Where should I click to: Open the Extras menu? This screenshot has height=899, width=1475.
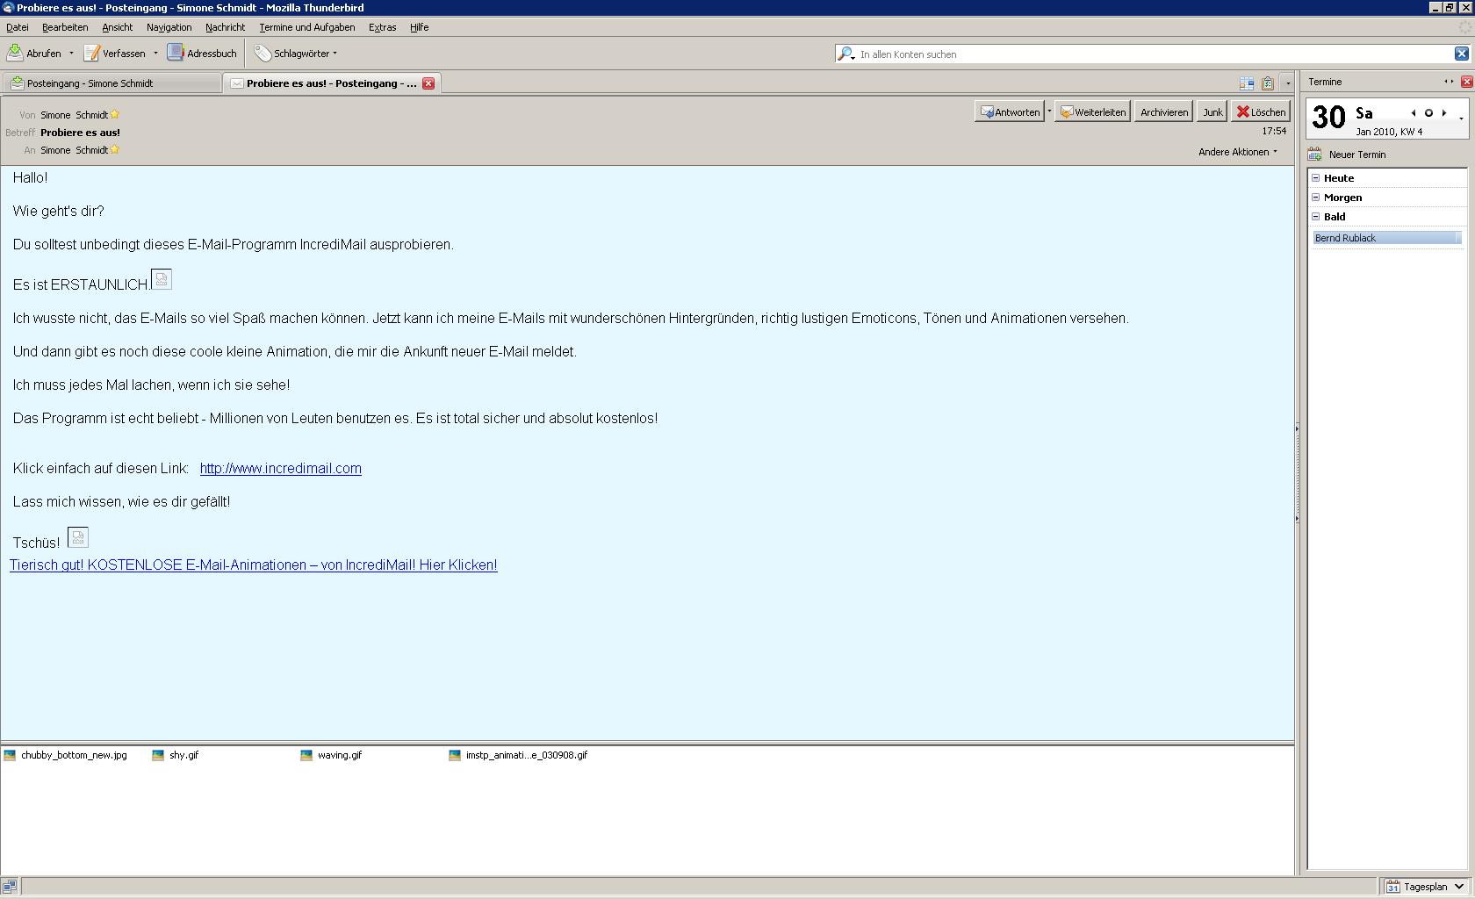click(382, 27)
